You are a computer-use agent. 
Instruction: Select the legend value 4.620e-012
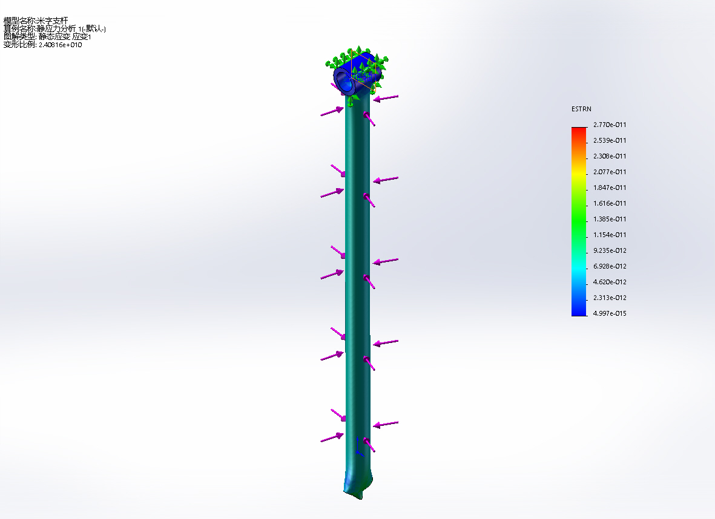coord(610,282)
